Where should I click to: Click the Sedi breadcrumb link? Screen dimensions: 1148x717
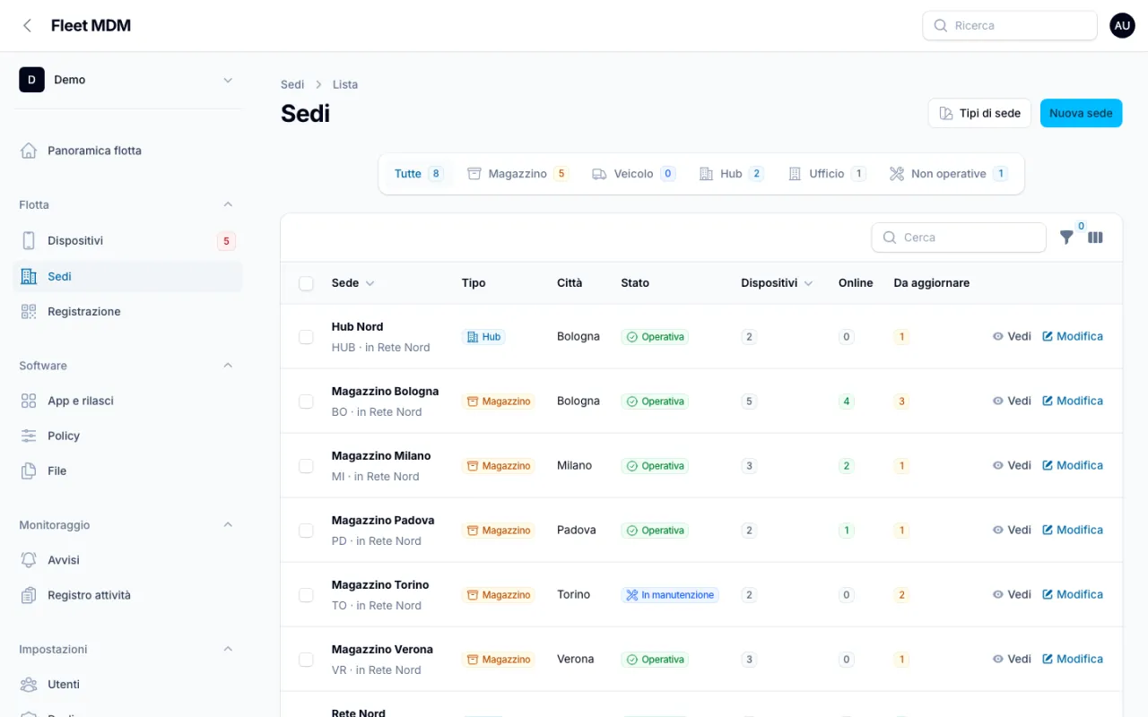pos(292,84)
